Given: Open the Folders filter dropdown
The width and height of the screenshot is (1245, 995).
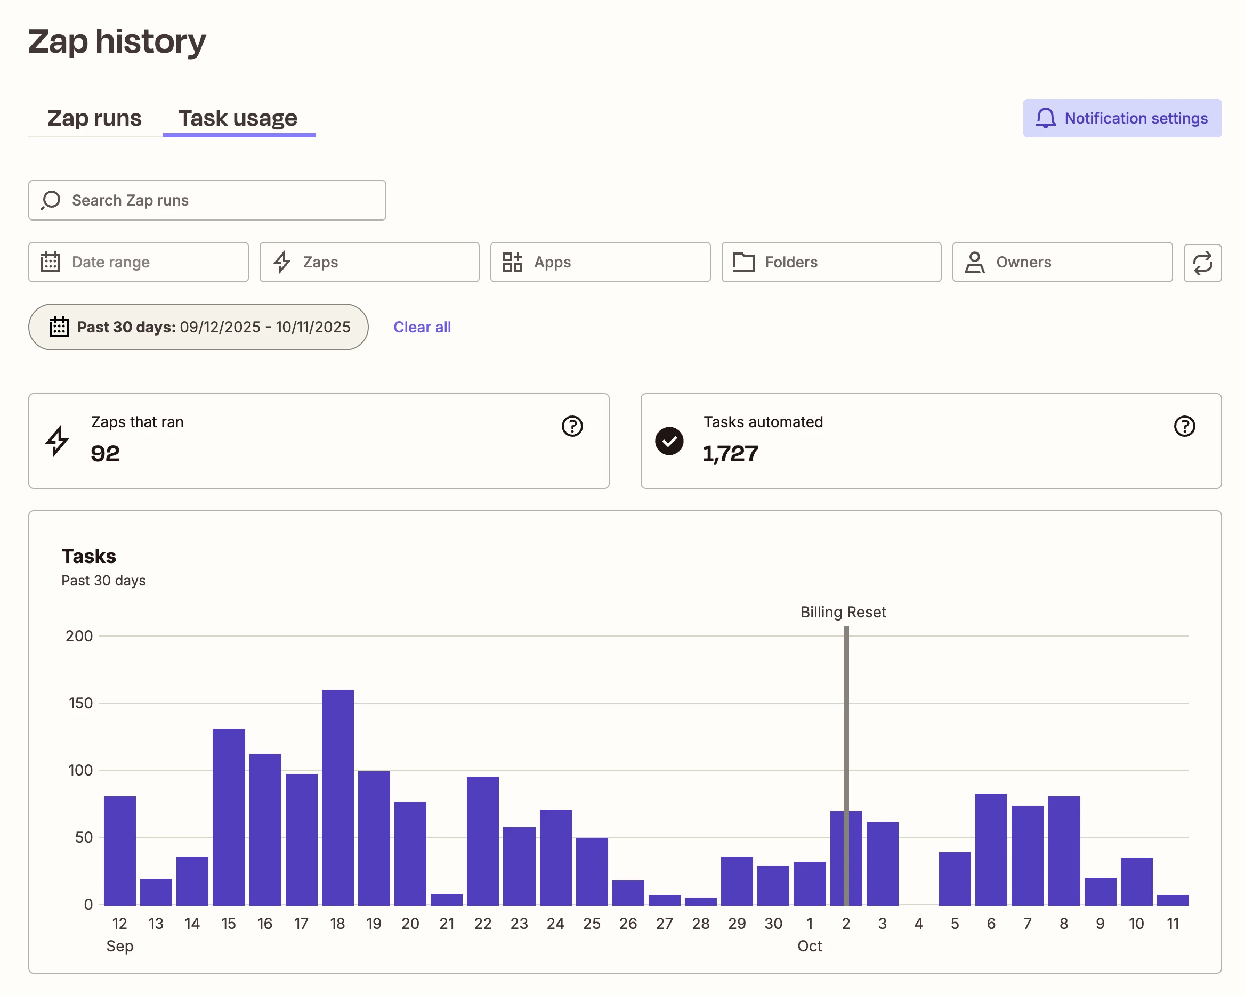Looking at the screenshot, I should pyautogui.click(x=831, y=263).
